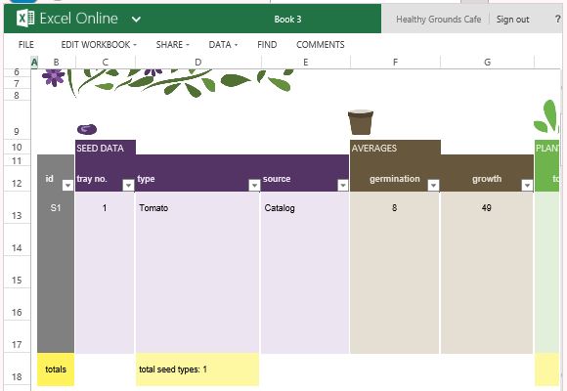Select the brown plant pot image
The height and width of the screenshot is (391, 567).
(x=361, y=122)
